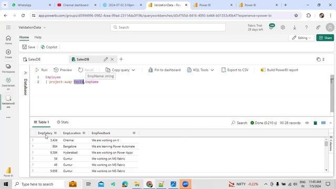Viewport: 336px width, 189px height.
Task: Close the active SalesDB query tab
Action: 112,59
